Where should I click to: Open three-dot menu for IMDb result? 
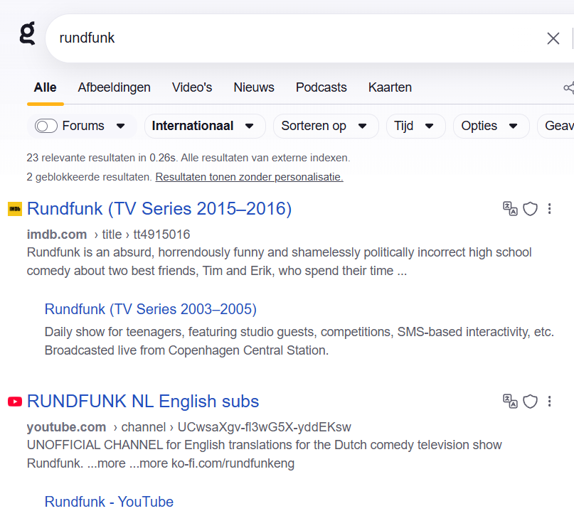550,208
